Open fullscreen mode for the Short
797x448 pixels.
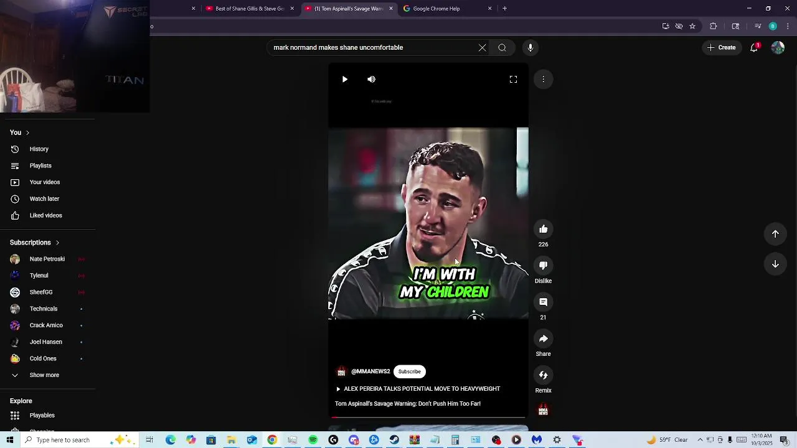point(513,79)
